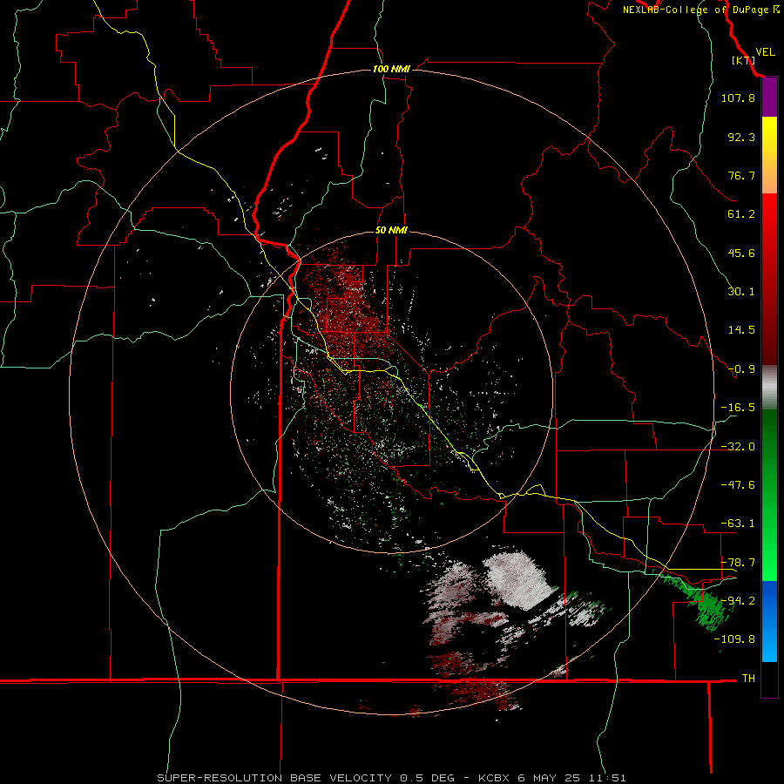Click the [KT] units label
784x784 pixels.
click(x=743, y=60)
